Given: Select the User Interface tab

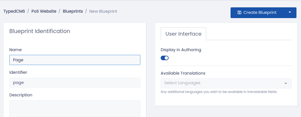Looking at the screenshot, I should click(183, 34).
